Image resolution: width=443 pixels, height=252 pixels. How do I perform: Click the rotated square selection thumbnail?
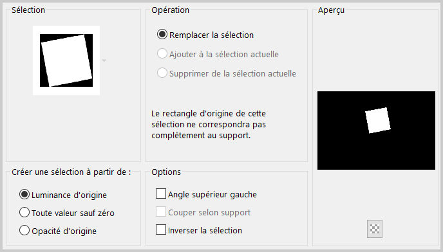coord(66,60)
